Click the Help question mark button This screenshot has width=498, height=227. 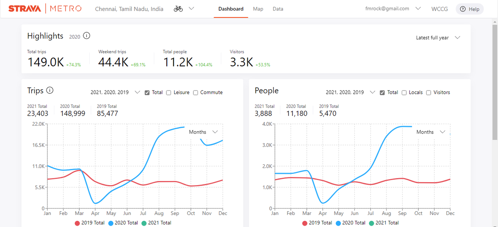coord(470,9)
